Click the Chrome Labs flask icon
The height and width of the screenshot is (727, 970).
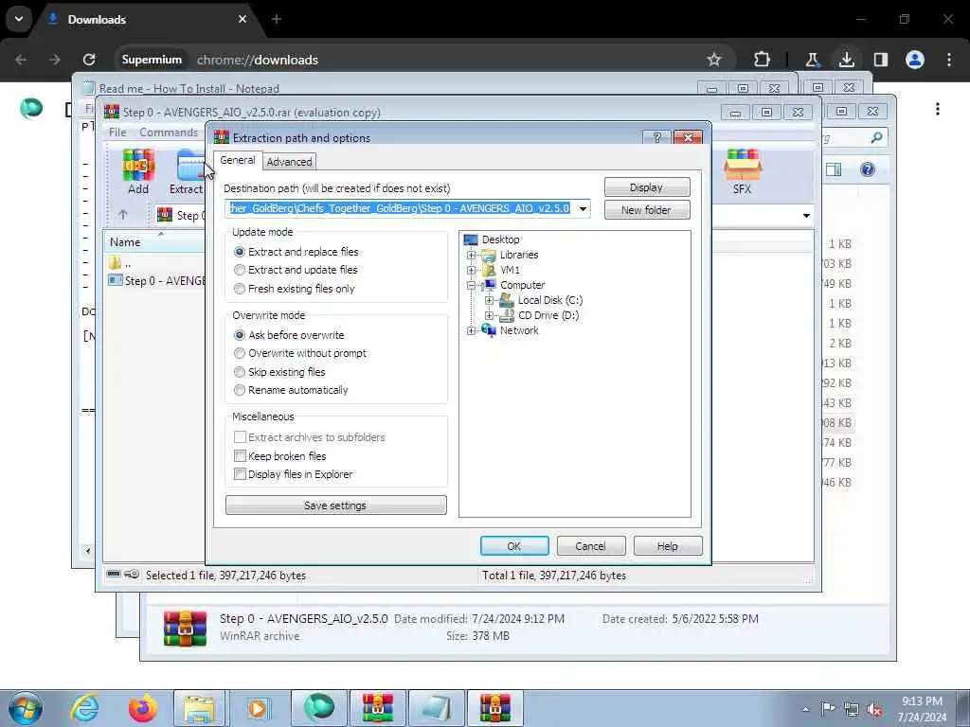(x=812, y=60)
